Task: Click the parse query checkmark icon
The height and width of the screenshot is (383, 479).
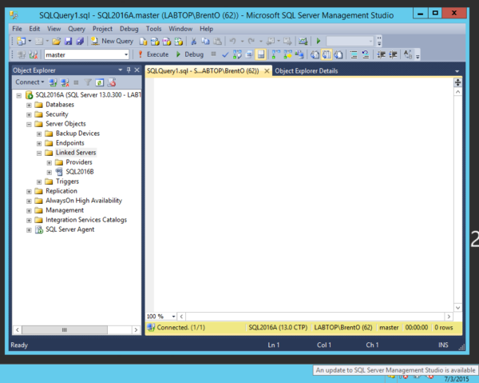Action: coord(226,54)
